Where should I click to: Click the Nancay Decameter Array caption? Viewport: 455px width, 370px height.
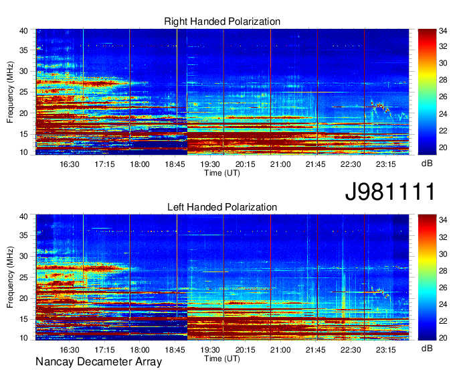coord(98,362)
